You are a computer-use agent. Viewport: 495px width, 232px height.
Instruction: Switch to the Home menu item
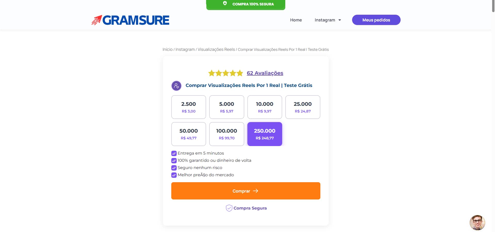pos(296,20)
